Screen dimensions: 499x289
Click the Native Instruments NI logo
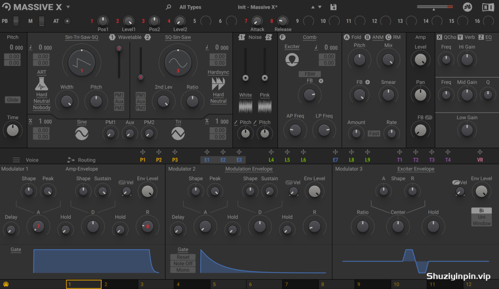(x=487, y=7)
